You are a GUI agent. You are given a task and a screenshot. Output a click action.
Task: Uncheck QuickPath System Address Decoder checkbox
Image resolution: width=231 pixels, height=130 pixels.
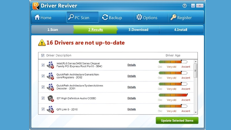point(43,87)
